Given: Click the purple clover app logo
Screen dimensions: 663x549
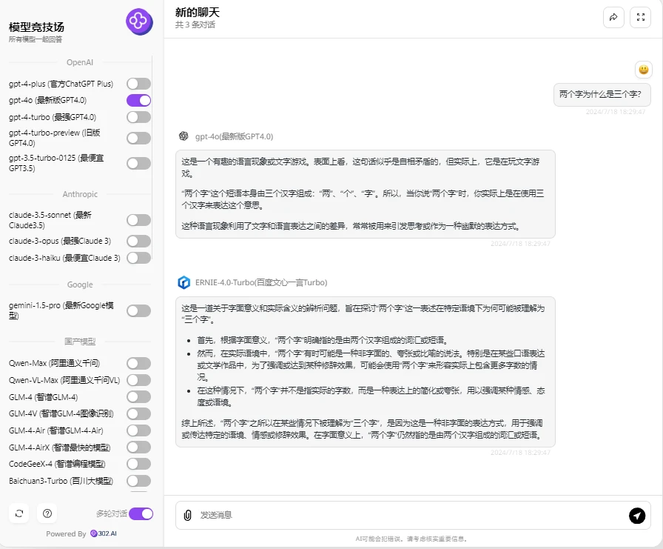Looking at the screenshot, I should tap(139, 21).
